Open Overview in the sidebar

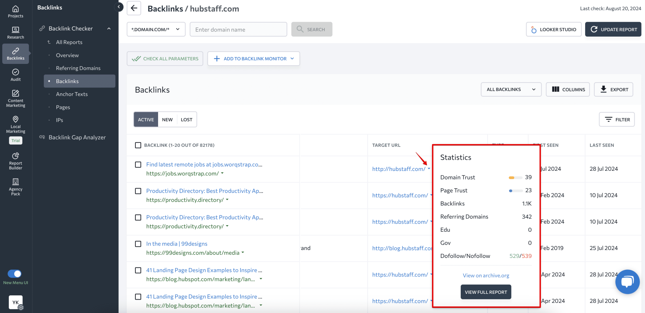[67, 55]
